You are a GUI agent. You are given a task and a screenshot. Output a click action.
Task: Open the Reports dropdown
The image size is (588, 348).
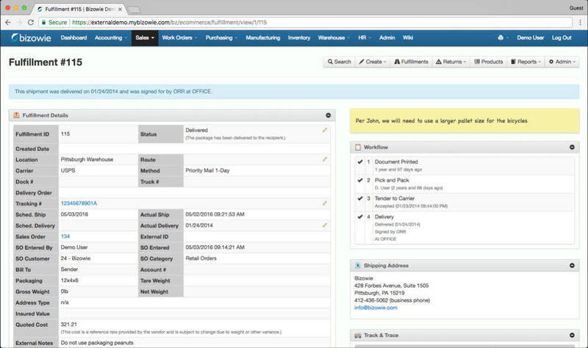point(526,62)
